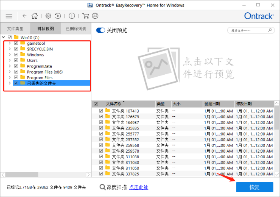The image size is (280, 197).
Task: Uncheck the ProgramData checkbox
Action: tap(16, 66)
